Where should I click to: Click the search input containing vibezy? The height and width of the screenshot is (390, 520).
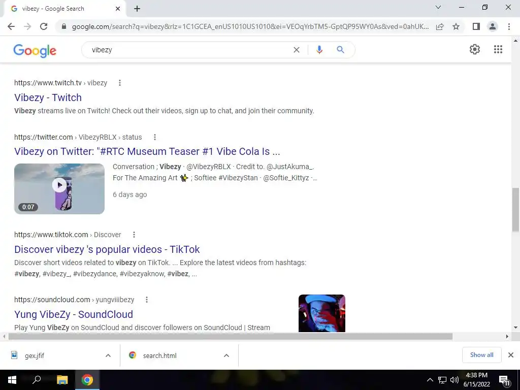pyautogui.click(x=189, y=50)
